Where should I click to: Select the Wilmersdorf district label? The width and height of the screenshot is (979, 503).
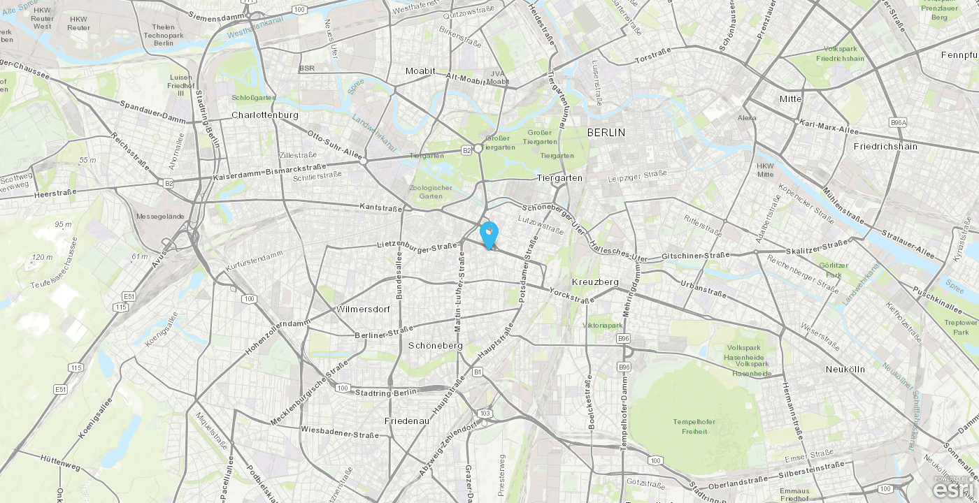click(363, 309)
